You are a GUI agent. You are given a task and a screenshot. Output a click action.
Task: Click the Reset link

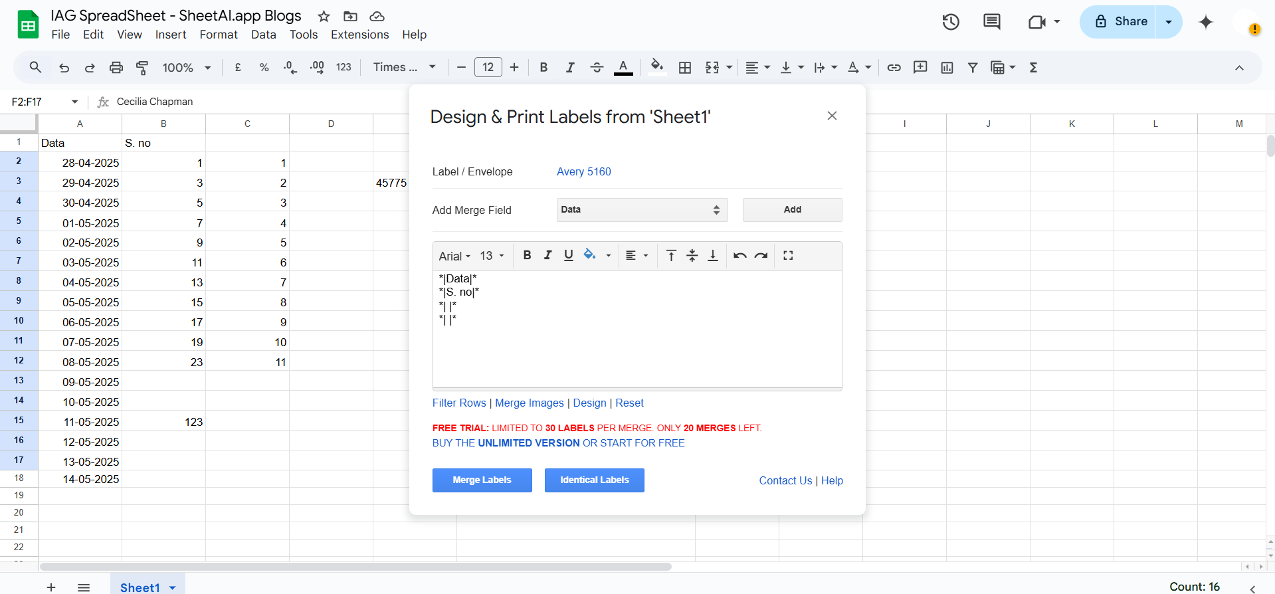pos(629,403)
